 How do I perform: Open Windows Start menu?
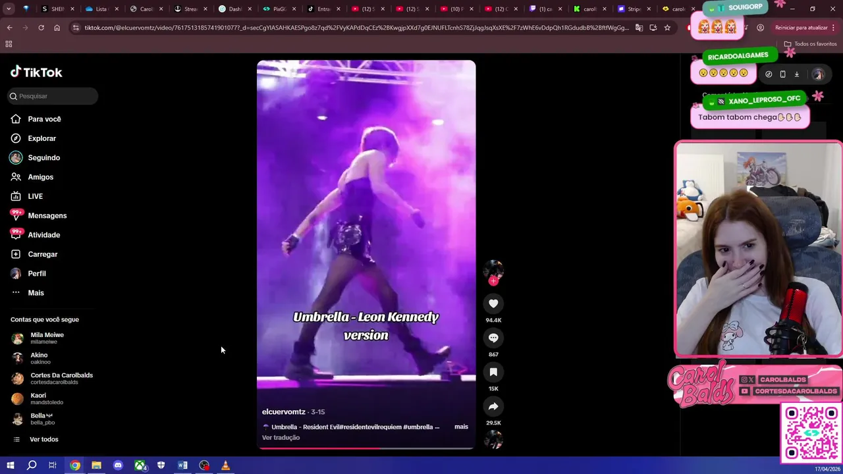pyautogui.click(x=10, y=465)
